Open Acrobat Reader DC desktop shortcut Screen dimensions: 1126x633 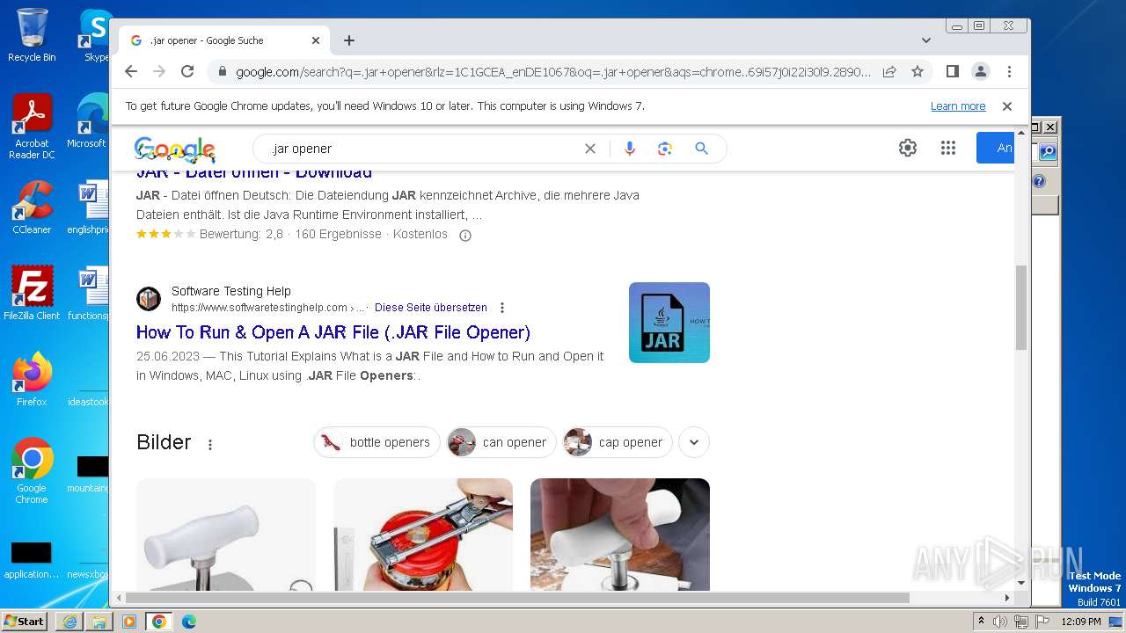32,127
